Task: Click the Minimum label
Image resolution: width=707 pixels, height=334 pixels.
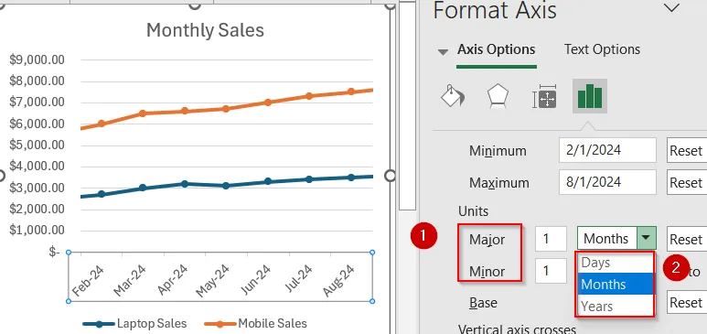Action: (x=498, y=151)
